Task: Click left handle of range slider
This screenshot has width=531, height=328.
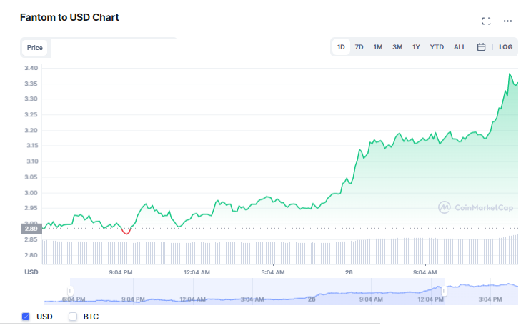Action: coord(71,291)
